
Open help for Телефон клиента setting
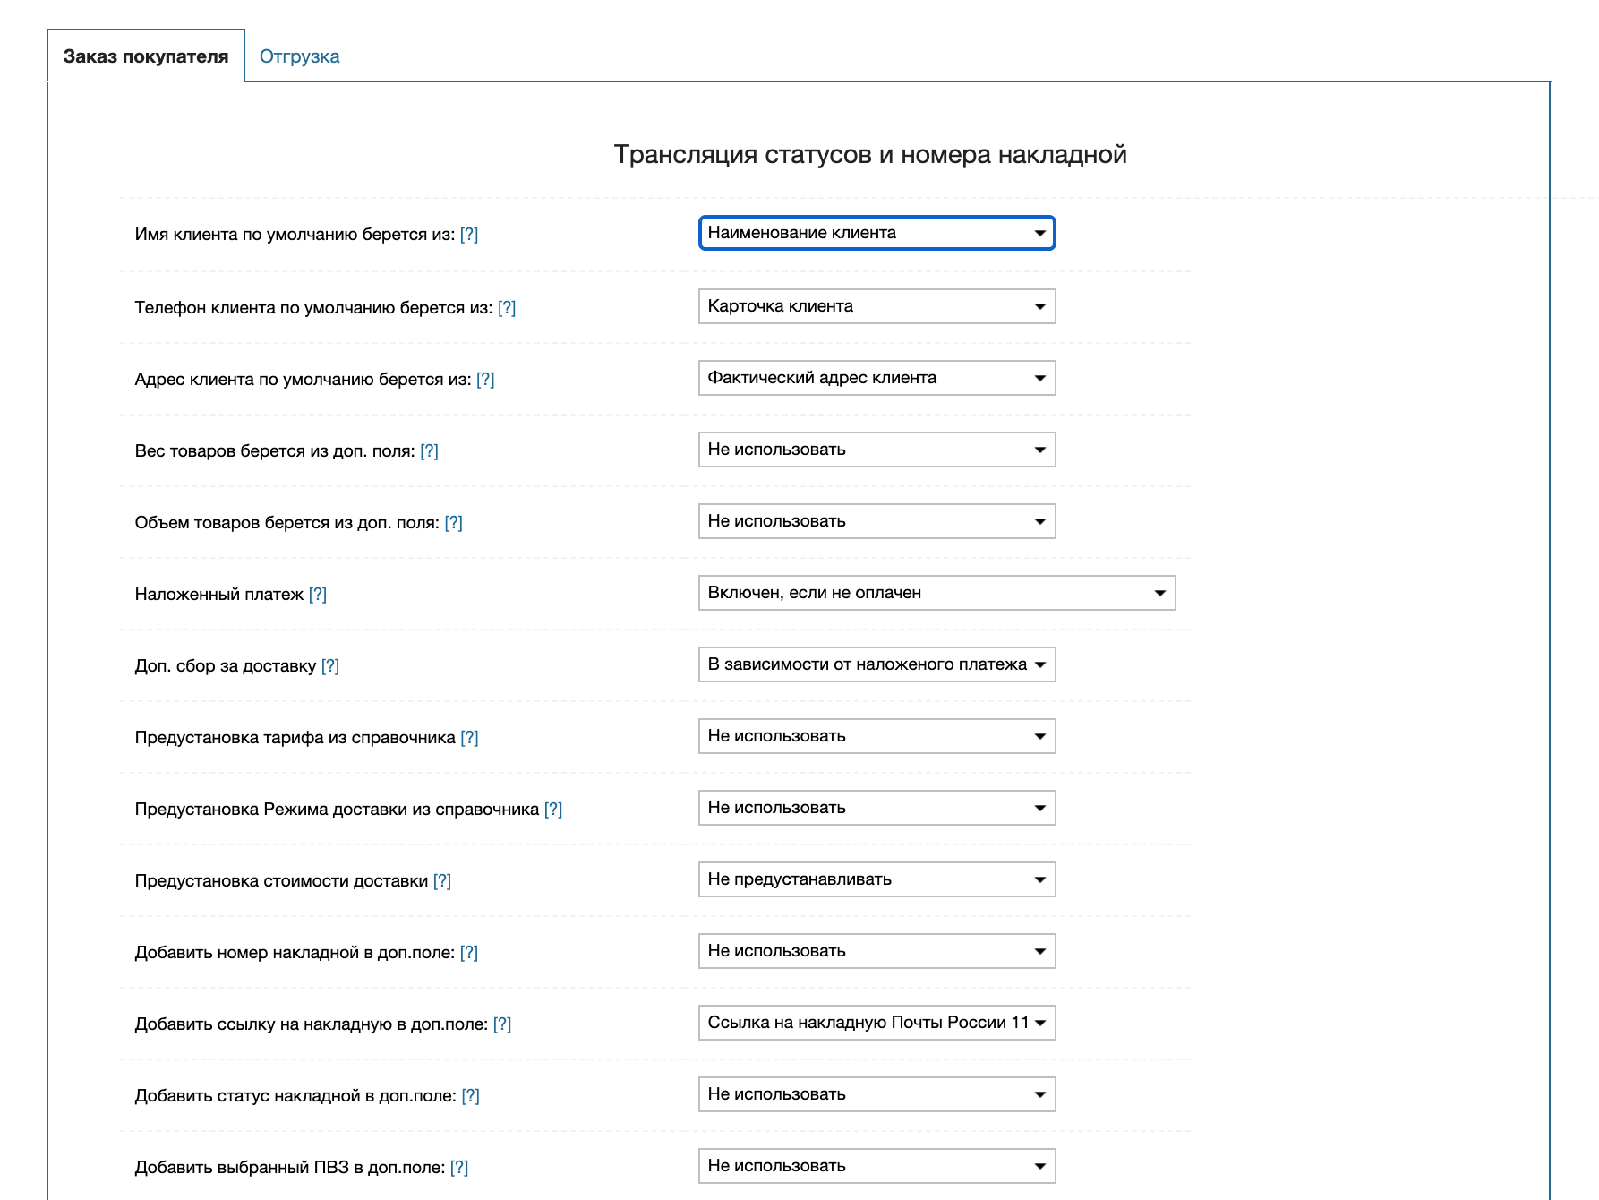point(507,308)
